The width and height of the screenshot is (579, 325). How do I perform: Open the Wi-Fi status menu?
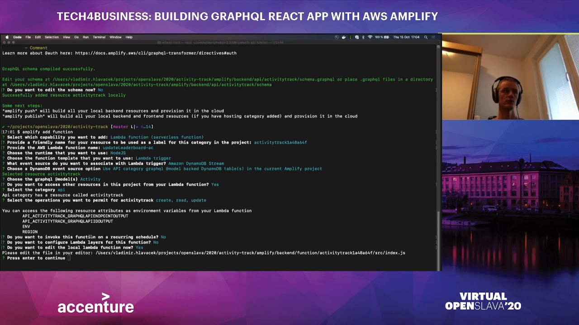(370, 37)
